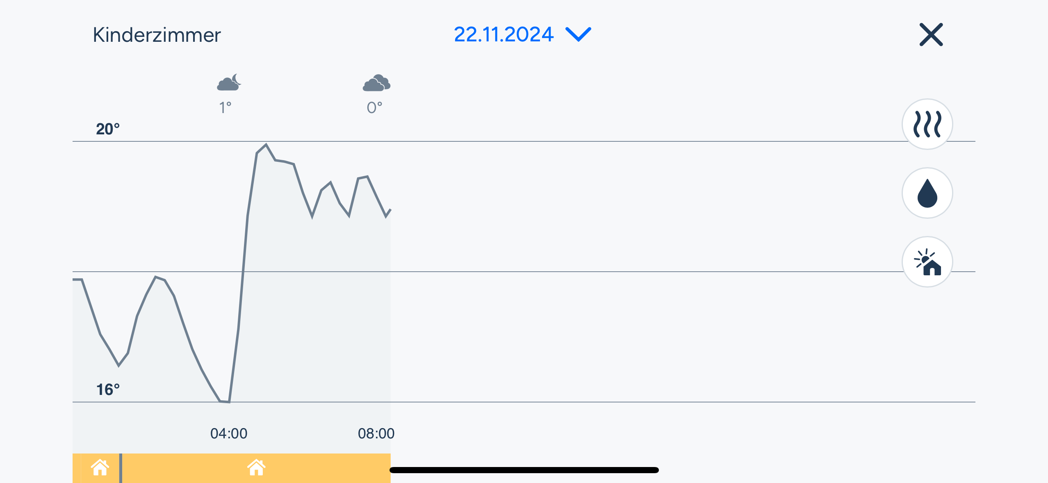Toggle the heating waves overlay button
Viewport: 1048px width, 483px height.
[x=927, y=124]
